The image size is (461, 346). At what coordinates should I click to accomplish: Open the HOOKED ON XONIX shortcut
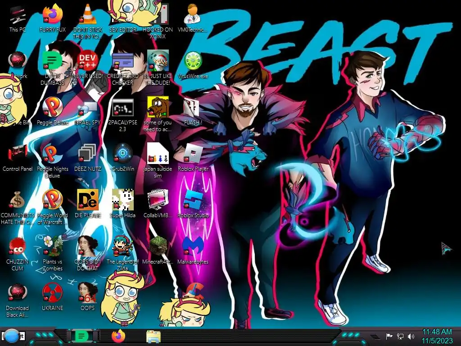(158, 21)
